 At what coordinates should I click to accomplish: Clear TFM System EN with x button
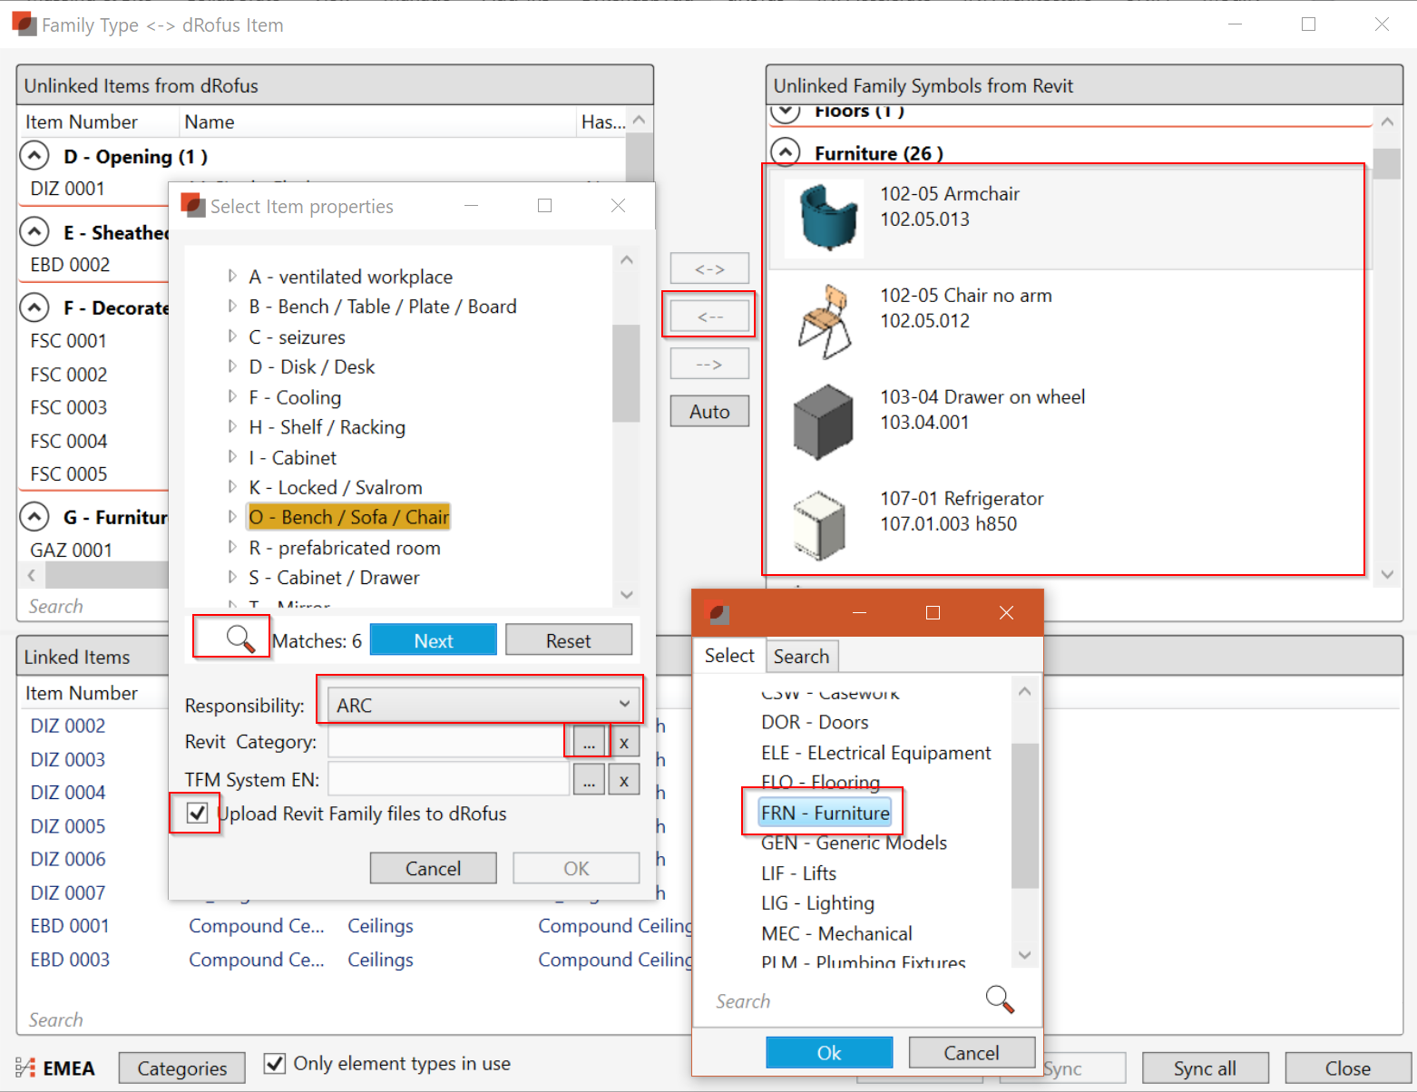pyautogui.click(x=624, y=780)
